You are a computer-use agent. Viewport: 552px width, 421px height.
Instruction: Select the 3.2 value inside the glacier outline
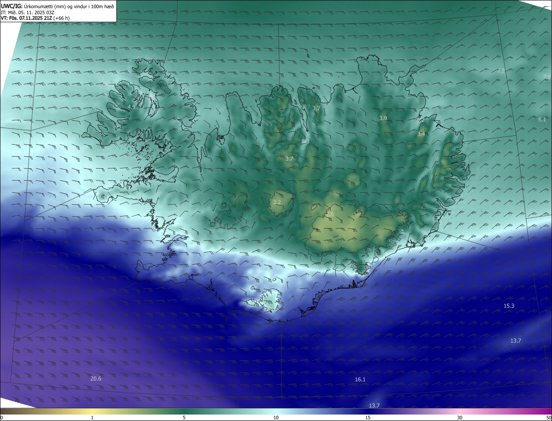(277, 202)
